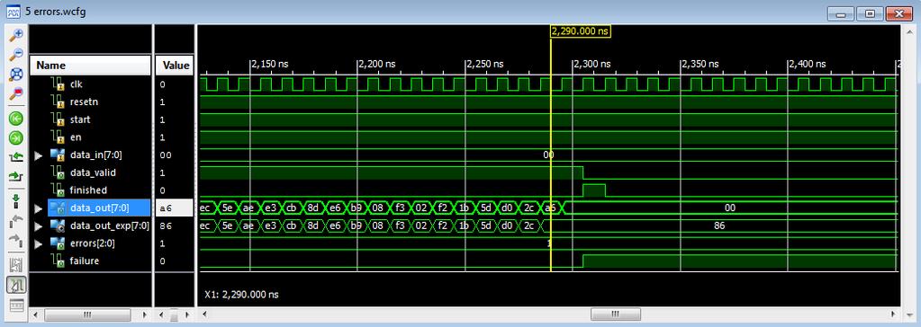Screen dimensions: 921x327
Task: Click the Value column header
Action: click(x=174, y=65)
